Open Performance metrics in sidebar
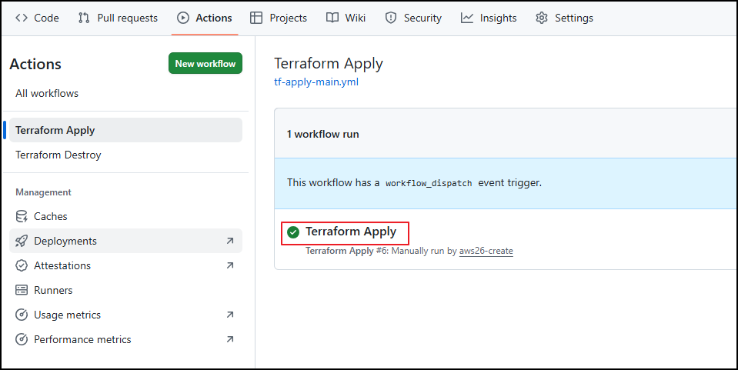 125,339
